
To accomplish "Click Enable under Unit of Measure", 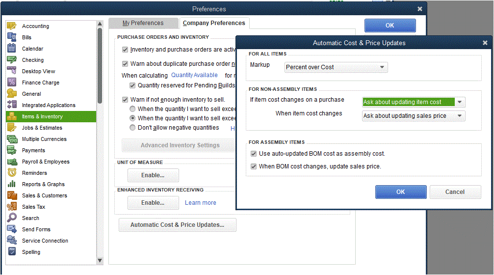I will [x=153, y=175].
